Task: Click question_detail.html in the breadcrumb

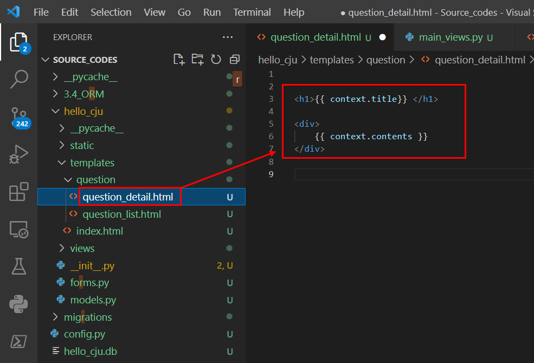Action: pyautogui.click(x=480, y=60)
